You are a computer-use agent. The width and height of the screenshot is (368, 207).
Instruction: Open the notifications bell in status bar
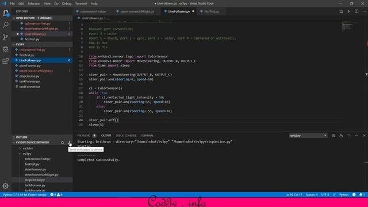point(362,195)
